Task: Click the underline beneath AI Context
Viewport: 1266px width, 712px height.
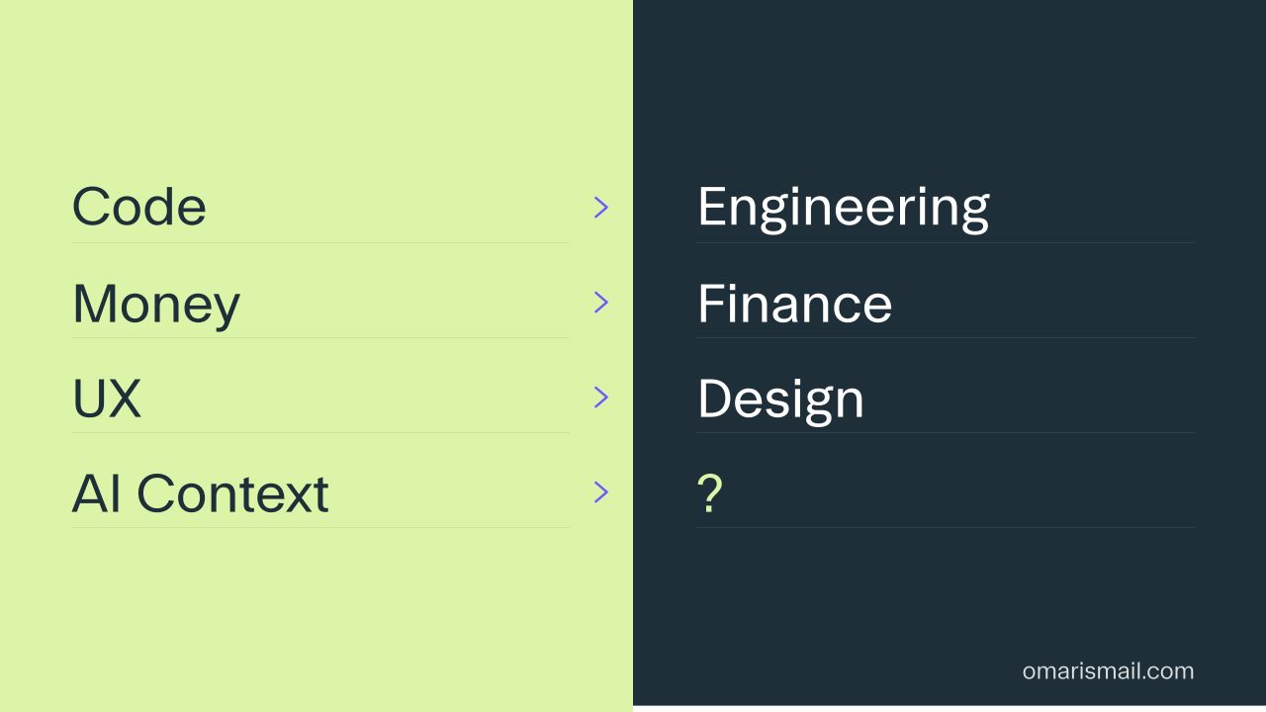Action: pos(320,527)
